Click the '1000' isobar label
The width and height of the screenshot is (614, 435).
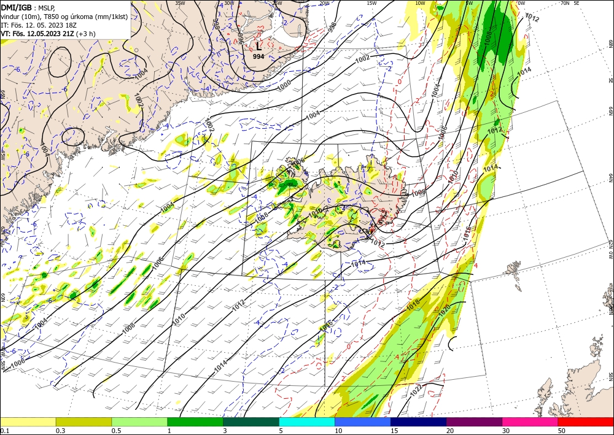(284, 85)
